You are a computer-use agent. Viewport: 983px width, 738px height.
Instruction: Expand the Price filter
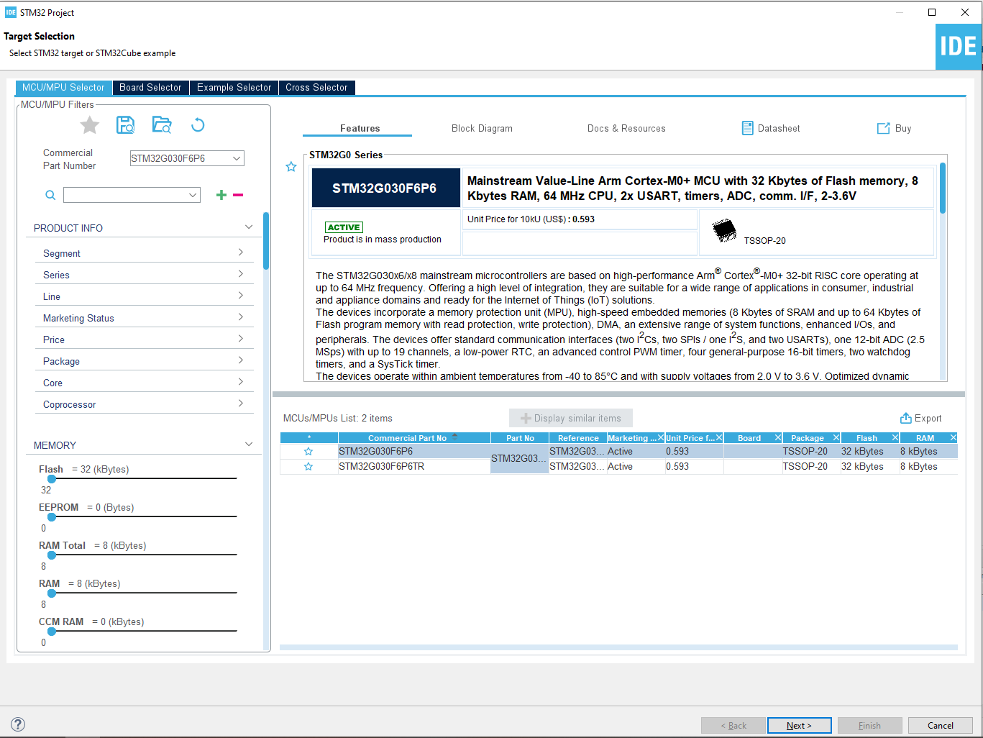(240, 339)
